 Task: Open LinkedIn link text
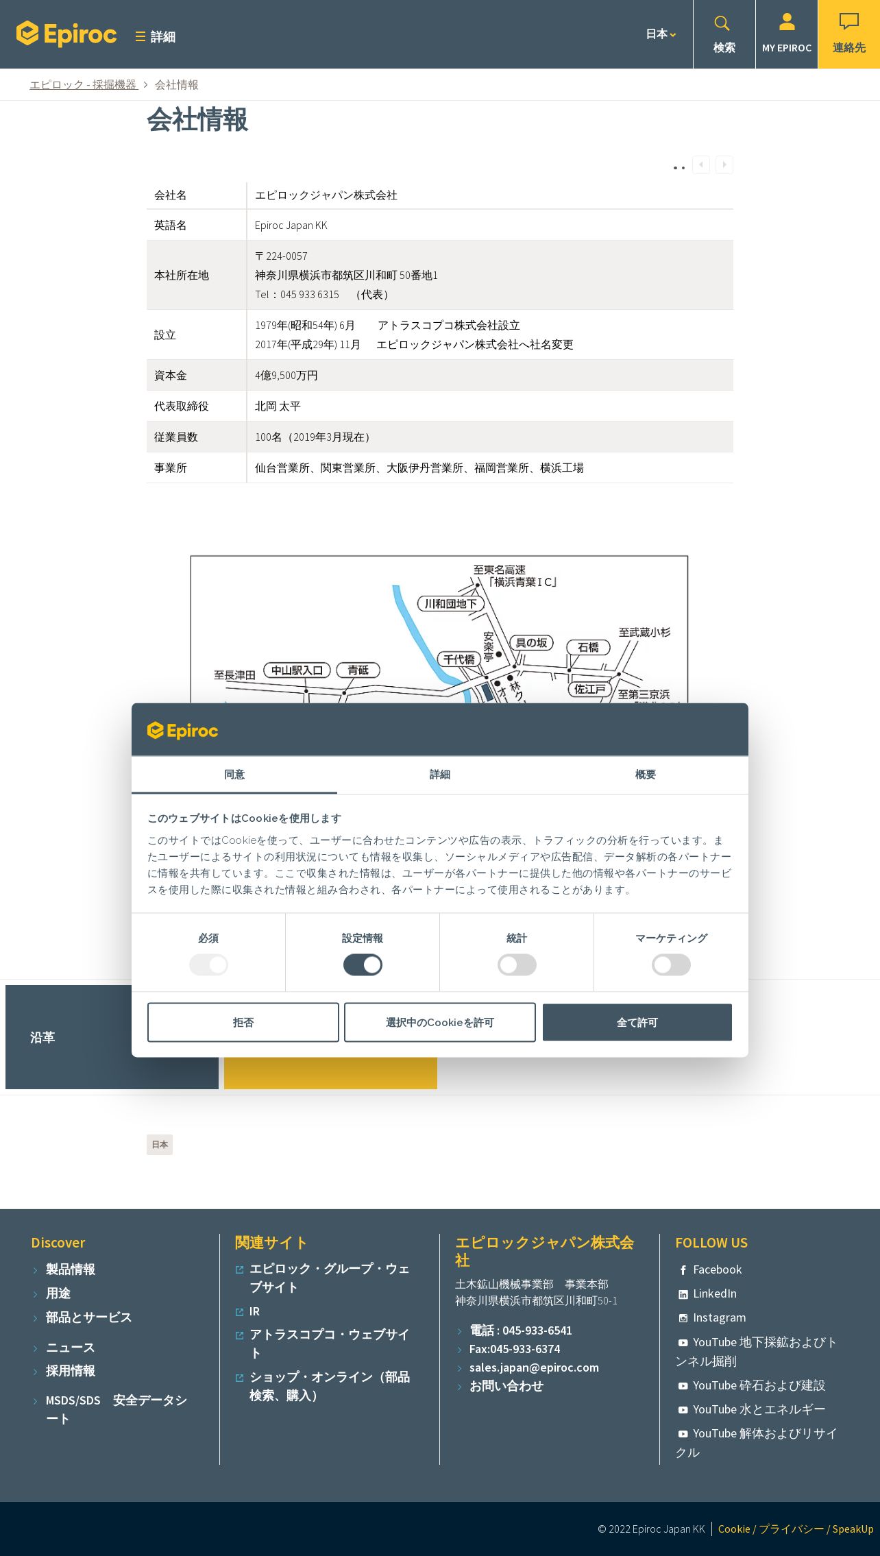coord(714,1293)
